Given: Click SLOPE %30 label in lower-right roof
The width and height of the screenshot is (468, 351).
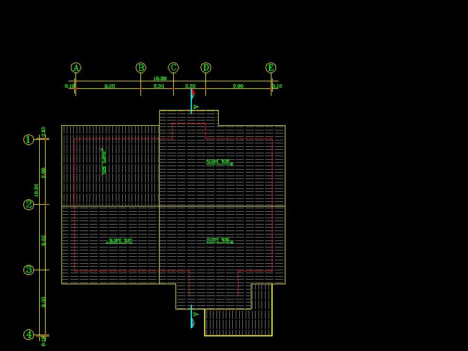Looking at the screenshot, I should click(218, 240).
